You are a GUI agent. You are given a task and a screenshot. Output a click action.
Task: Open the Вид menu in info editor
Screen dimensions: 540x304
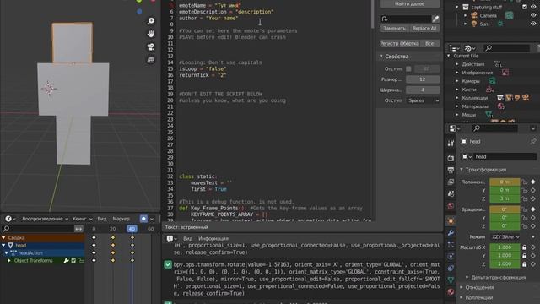pyautogui.click(x=187, y=238)
